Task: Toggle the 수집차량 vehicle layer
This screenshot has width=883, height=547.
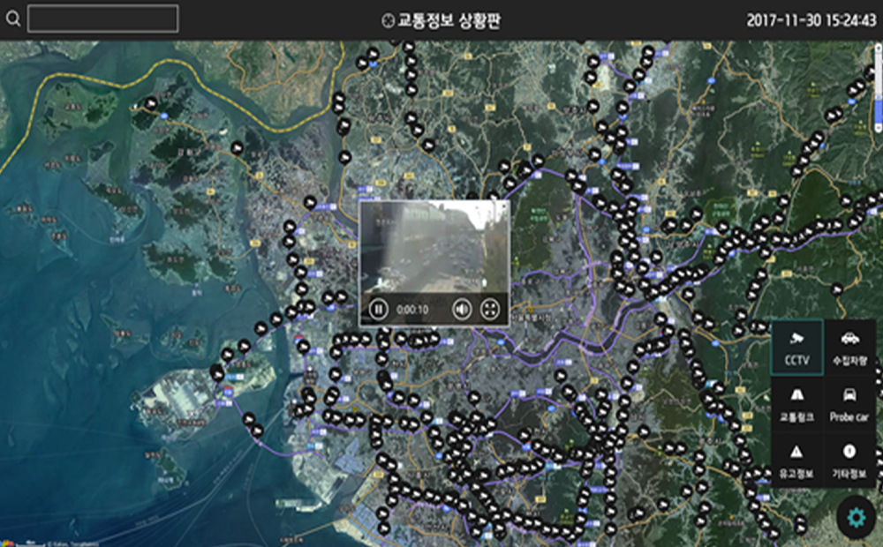Action: (849, 348)
